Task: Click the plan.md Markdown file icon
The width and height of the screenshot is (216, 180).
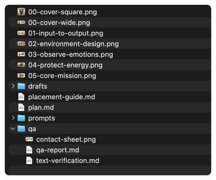Action: coord(21,107)
